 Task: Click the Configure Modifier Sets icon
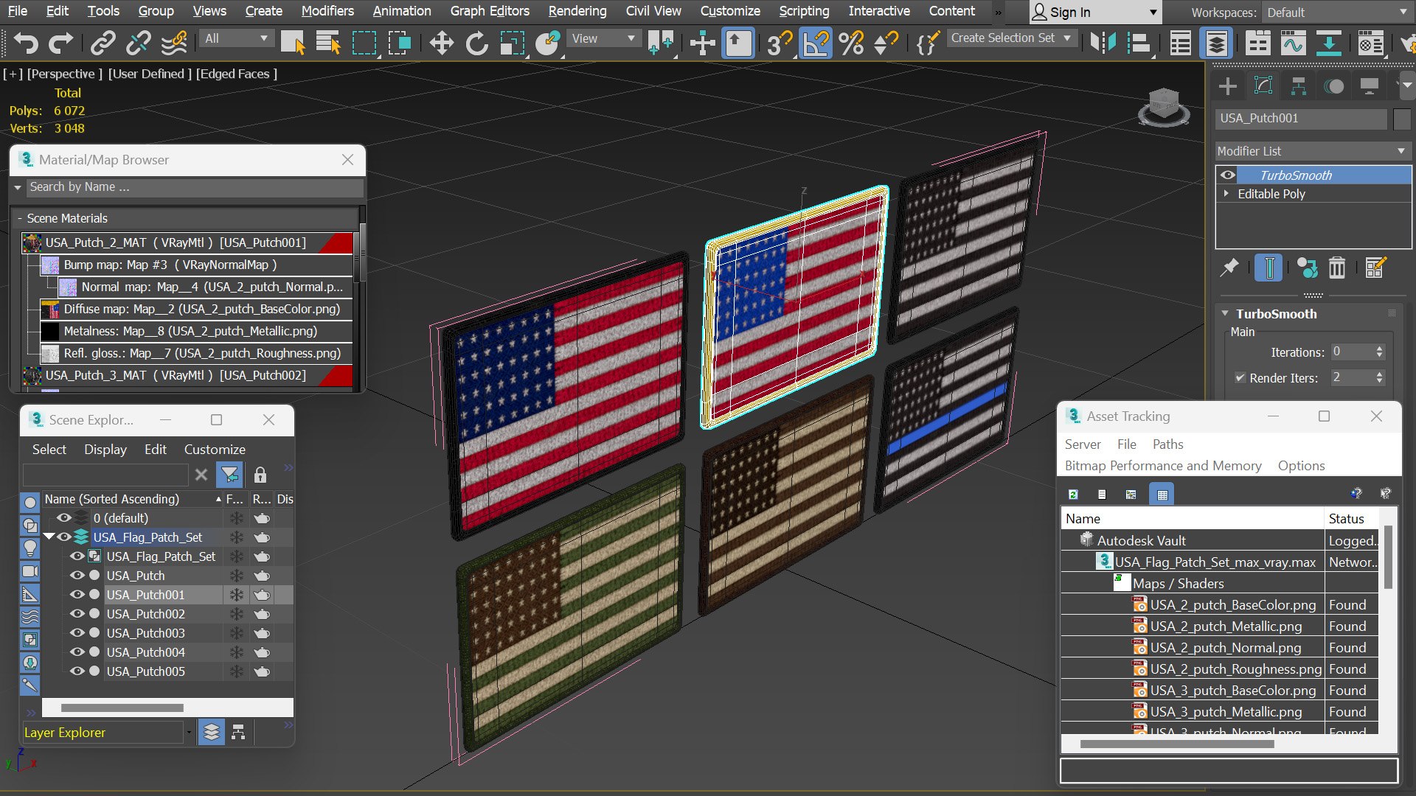click(1375, 268)
